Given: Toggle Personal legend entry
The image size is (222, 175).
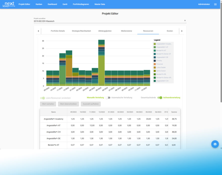Looking at the screenshot, I should tap(158, 64).
